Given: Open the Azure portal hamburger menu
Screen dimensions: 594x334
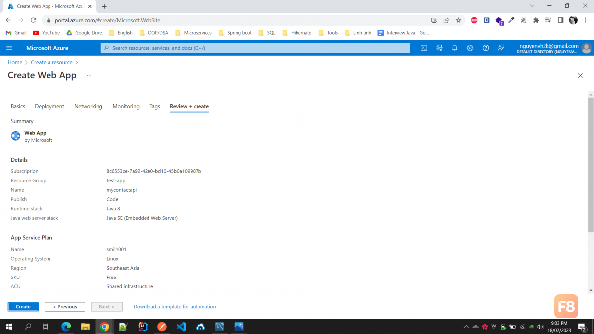Looking at the screenshot, I should click(9, 48).
